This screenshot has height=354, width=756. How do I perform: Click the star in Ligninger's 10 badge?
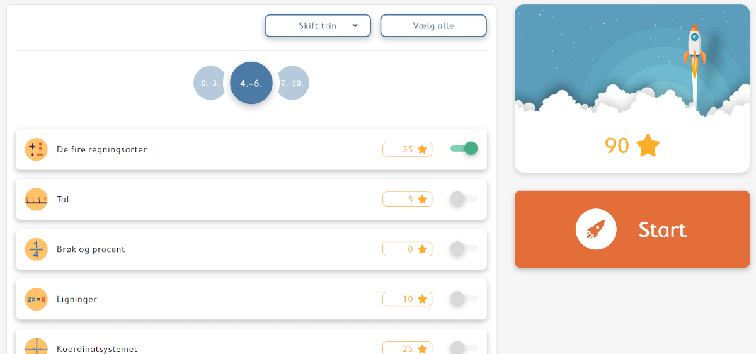(x=422, y=299)
